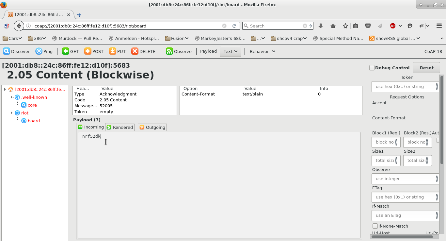
Task: Open the Pocket icon
Action: (x=368, y=26)
